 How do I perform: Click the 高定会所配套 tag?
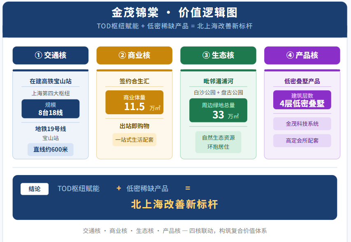[302, 141]
